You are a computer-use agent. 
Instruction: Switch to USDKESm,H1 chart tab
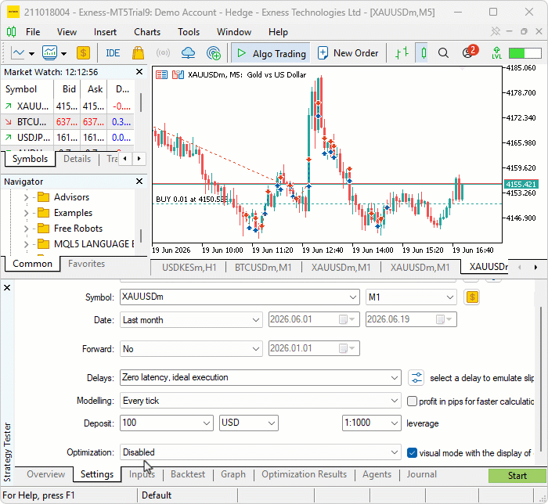pos(189,268)
